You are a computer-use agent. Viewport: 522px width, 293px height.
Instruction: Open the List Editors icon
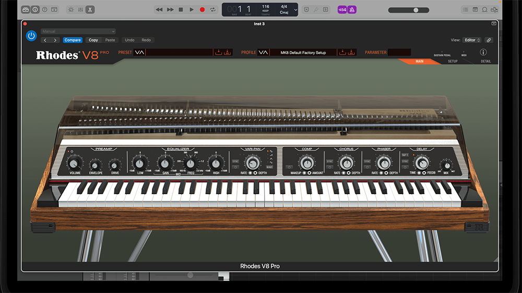(x=466, y=9)
